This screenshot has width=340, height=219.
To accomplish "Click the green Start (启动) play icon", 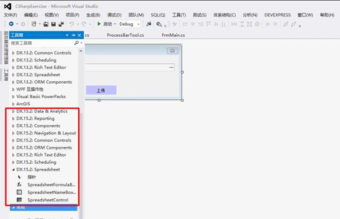I will tap(99, 24).
